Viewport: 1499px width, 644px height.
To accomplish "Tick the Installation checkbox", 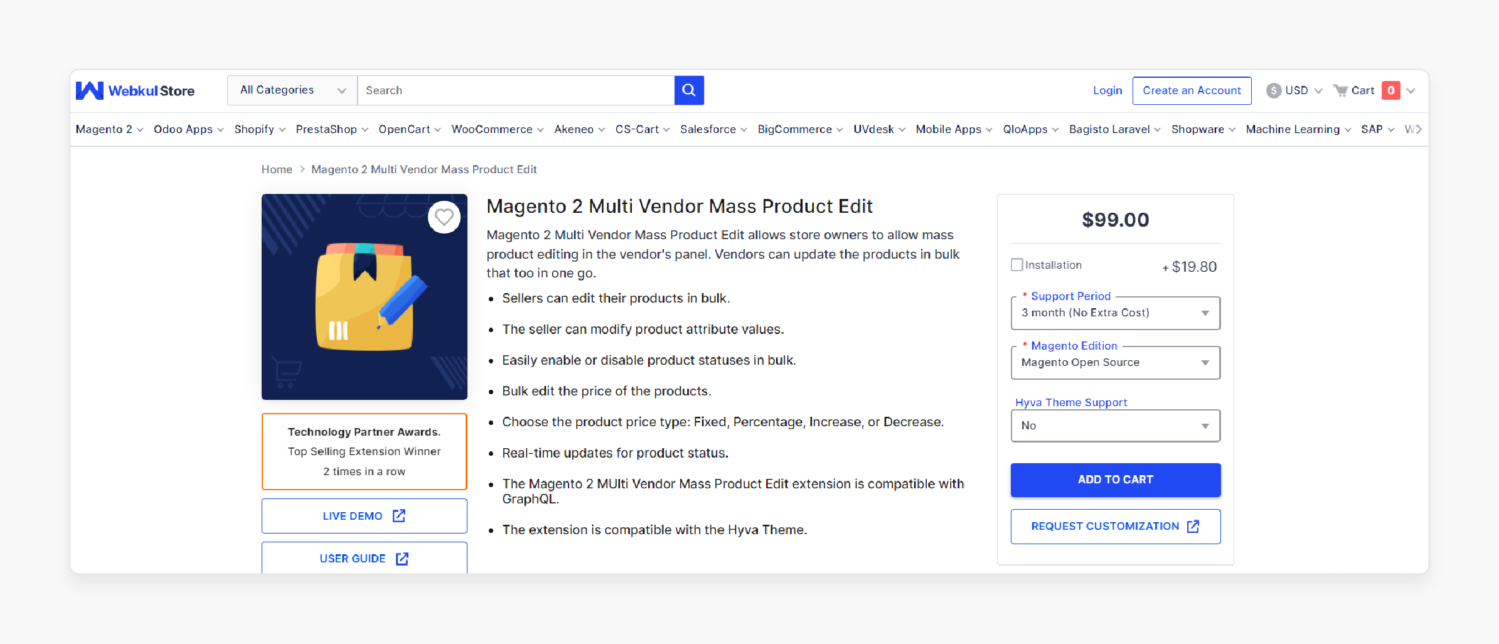I will tap(1017, 265).
